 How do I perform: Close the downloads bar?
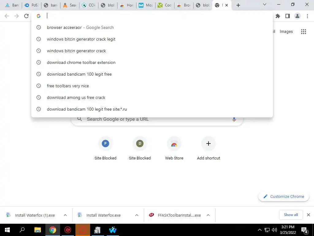click(308, 215)
